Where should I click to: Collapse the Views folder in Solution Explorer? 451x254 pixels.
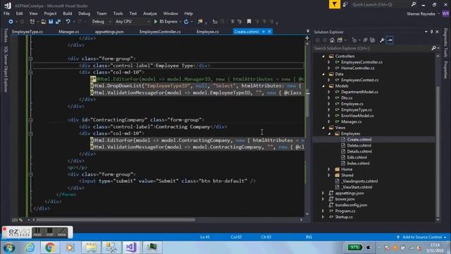323,128
